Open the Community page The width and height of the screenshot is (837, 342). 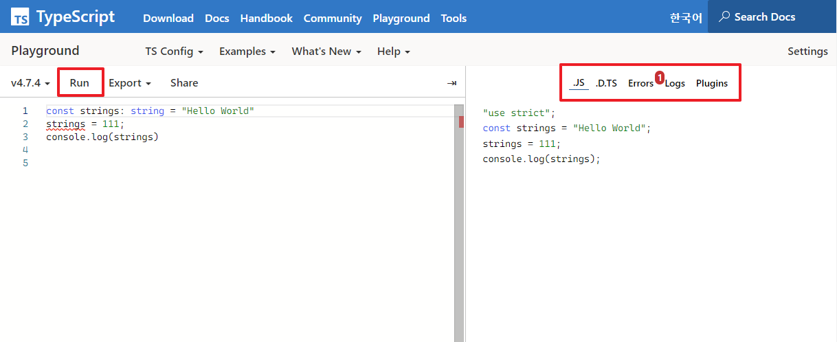coord(333,19)
